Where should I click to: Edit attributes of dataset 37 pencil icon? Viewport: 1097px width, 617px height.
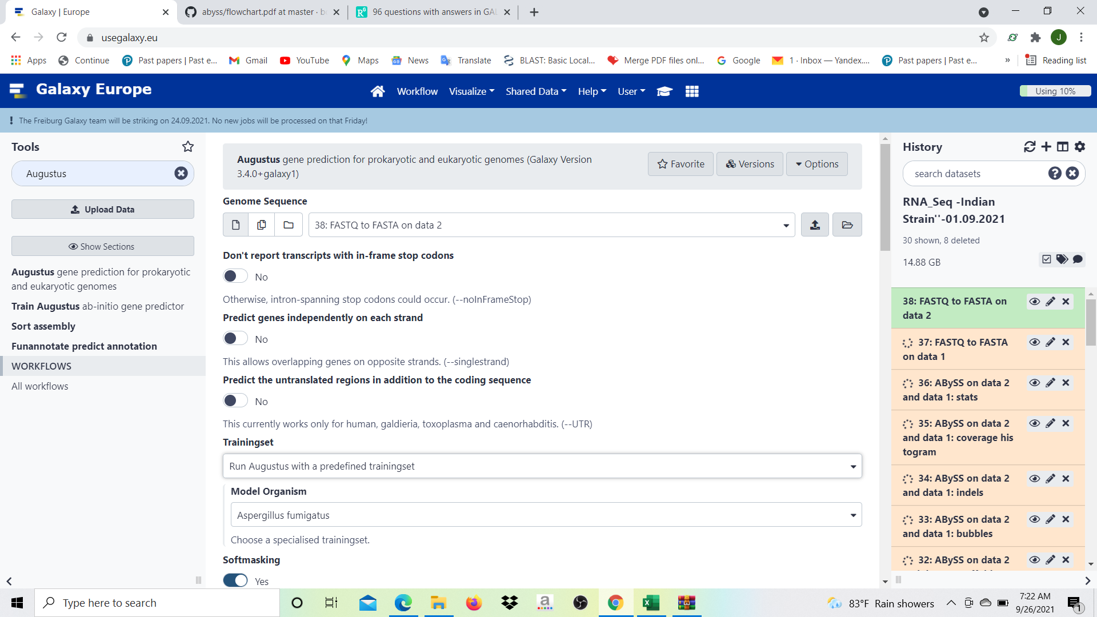pyautogui.click(x=1050, y=342)
